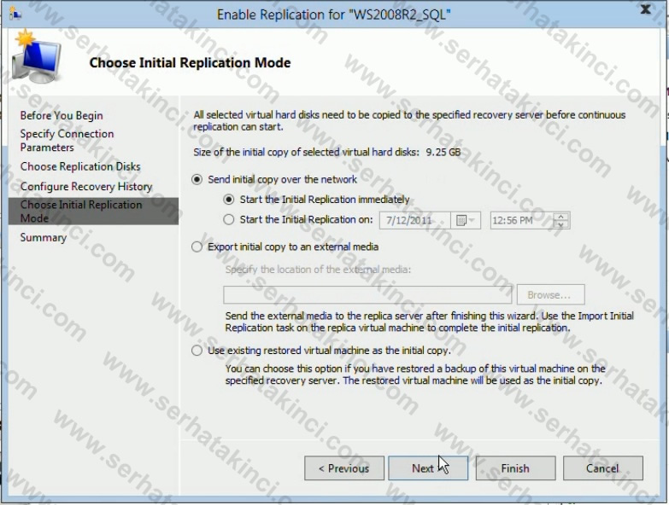The height and width of the screenshot is (505, 669).
Task: Select Use existing restored virtual machine option
Action: point(197,351)
